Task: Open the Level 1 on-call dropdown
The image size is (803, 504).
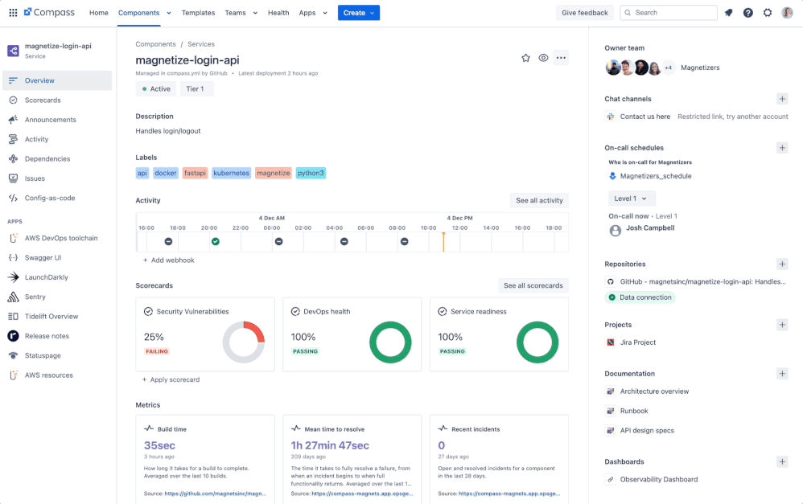Action: (632, 198)
